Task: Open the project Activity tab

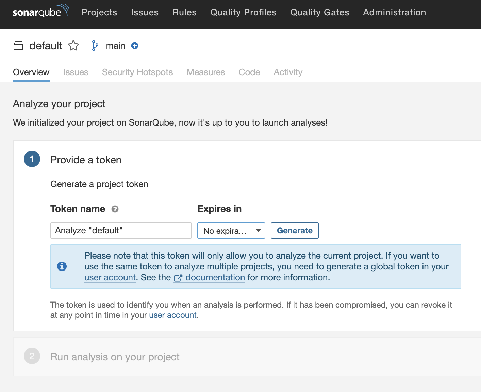Action: (288, 72)
